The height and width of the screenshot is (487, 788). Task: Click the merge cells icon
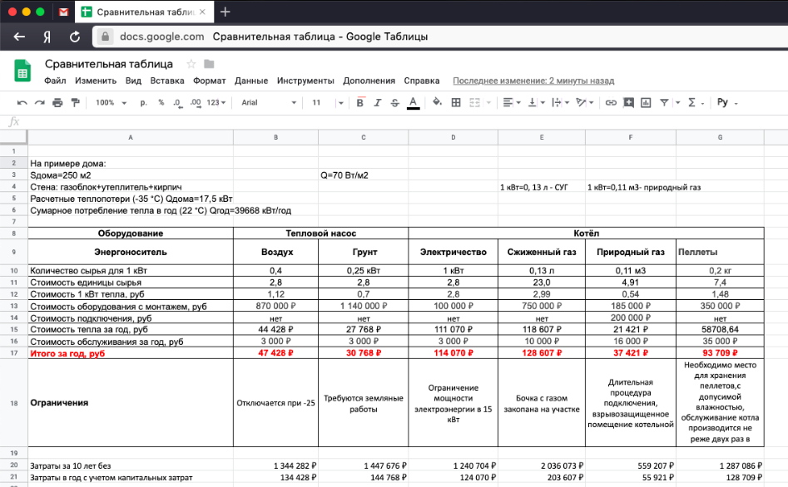[x=474, y=103]
